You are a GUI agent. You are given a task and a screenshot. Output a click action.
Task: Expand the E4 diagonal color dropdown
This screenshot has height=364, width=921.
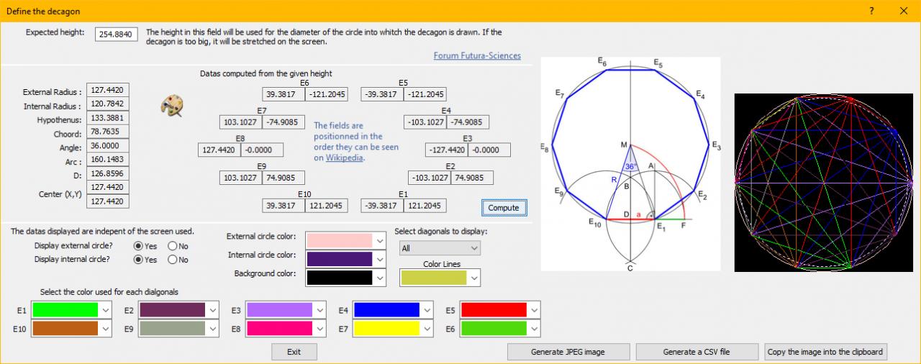pos(427,310)
